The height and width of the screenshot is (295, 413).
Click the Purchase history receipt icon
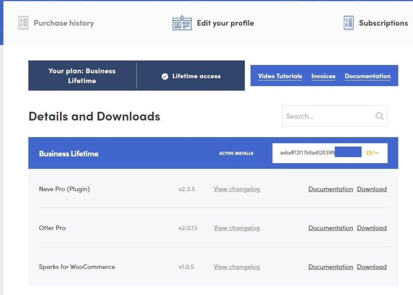click(x=23, y=23)
